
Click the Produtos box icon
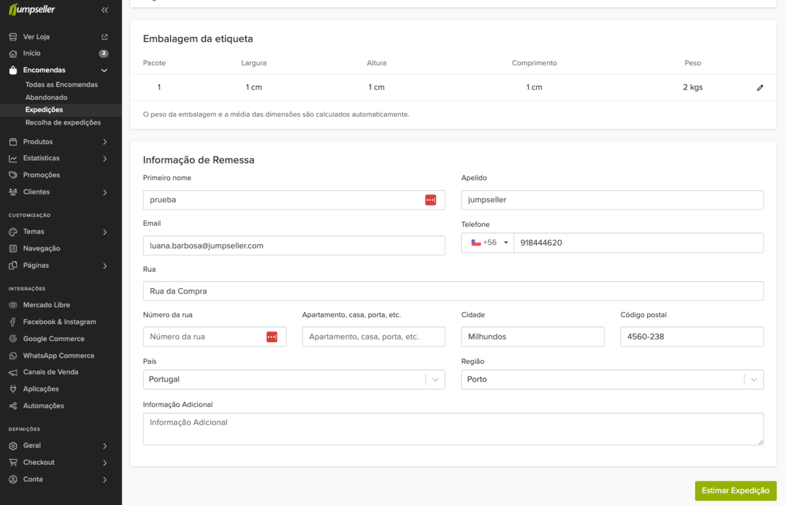[x=13, y=142]
